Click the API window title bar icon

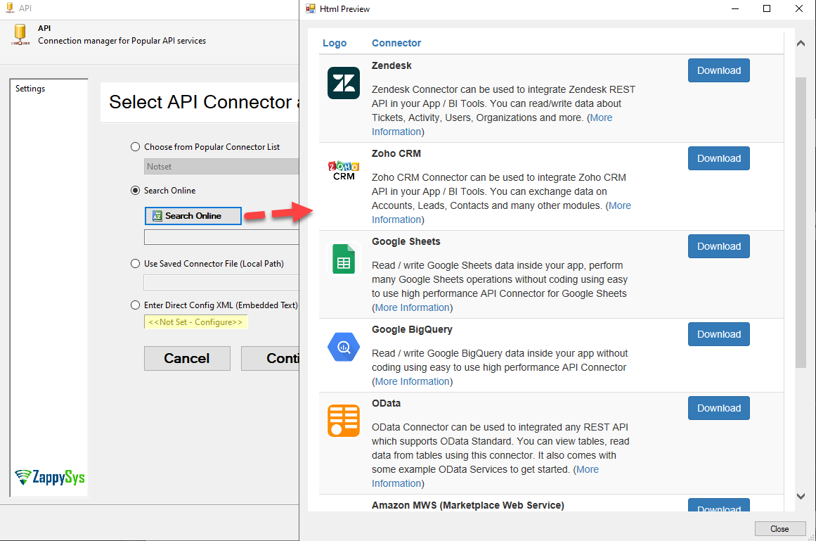[9, 8]
